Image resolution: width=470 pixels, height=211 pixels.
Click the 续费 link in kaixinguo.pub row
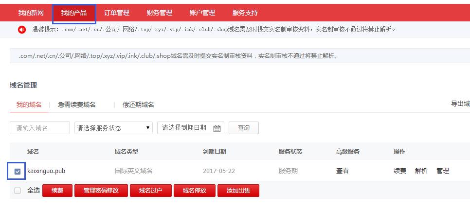coord(400,171)
